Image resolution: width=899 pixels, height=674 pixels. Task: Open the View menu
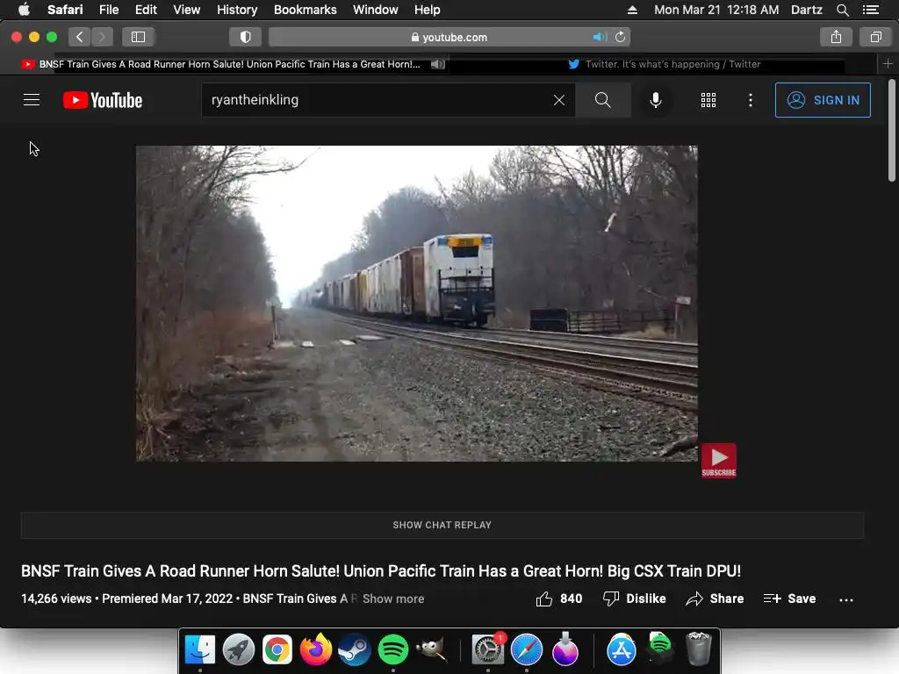tap(187, 10)
